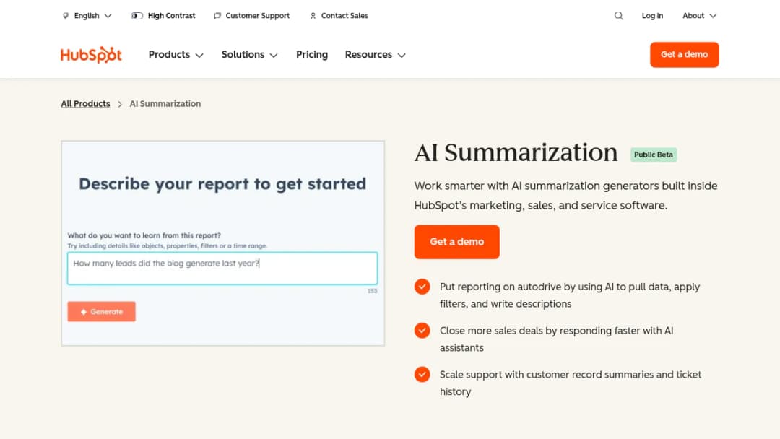Open the HubSpot logo homepage link
This screenshot has height=439, width=780.
coord(91,55)
